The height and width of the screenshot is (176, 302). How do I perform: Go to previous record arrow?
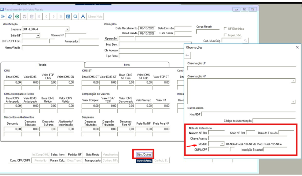point(46,16)
